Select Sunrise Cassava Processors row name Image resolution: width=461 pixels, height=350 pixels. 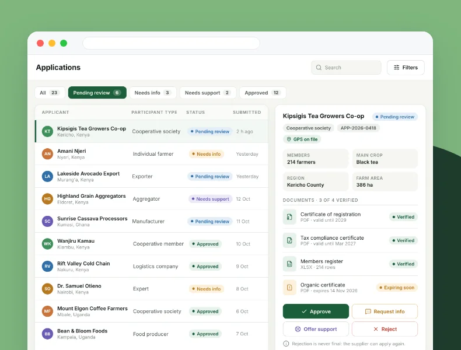pos(92,218)
